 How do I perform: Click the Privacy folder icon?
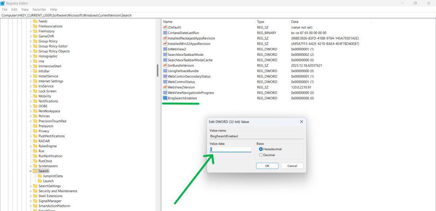click(35, 131)
